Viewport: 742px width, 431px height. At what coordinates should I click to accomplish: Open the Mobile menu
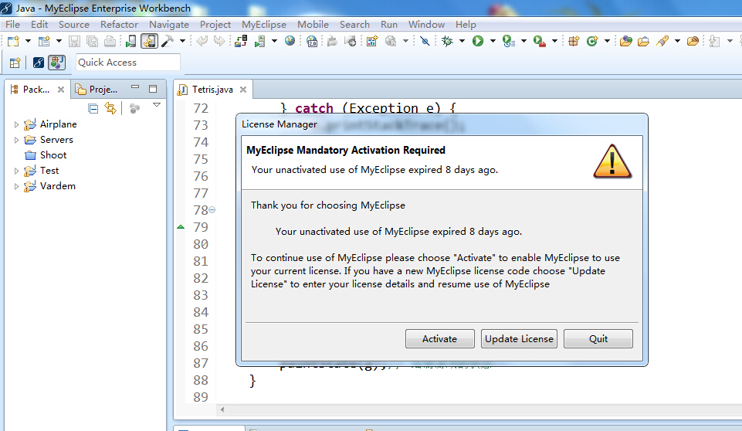(x=313, y=25)
